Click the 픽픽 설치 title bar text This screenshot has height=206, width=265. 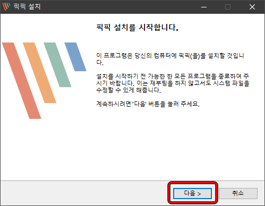click(x=27, y=7)
